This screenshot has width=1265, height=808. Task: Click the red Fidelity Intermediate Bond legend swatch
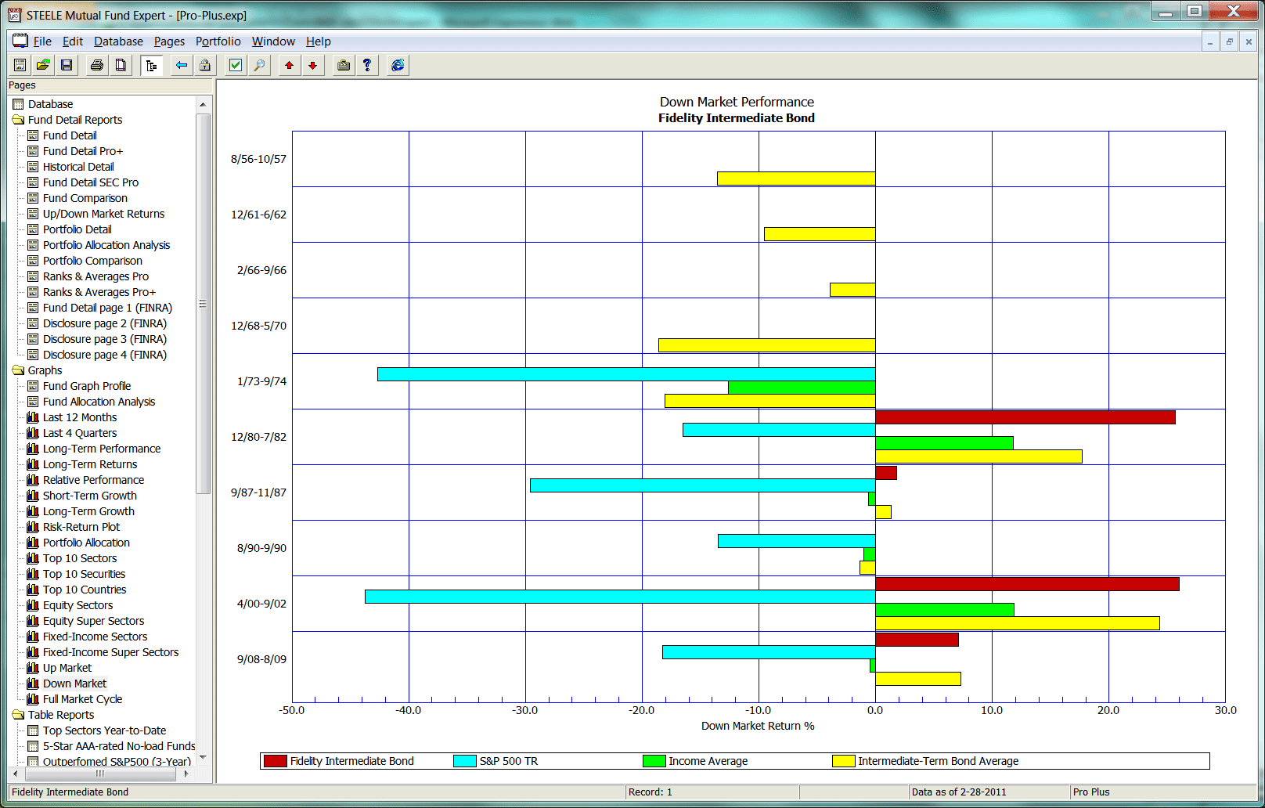tap(276, 761)
